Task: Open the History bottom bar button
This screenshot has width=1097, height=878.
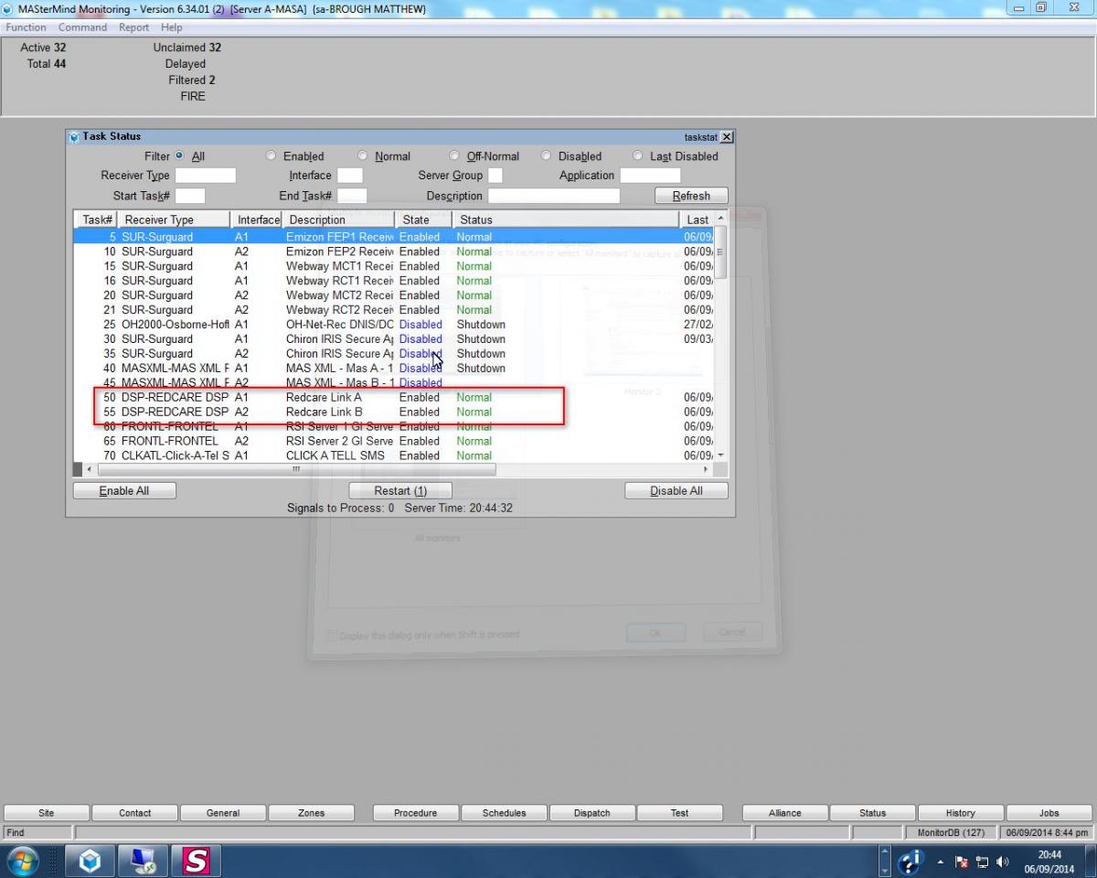Action: [x=961, y=813]
